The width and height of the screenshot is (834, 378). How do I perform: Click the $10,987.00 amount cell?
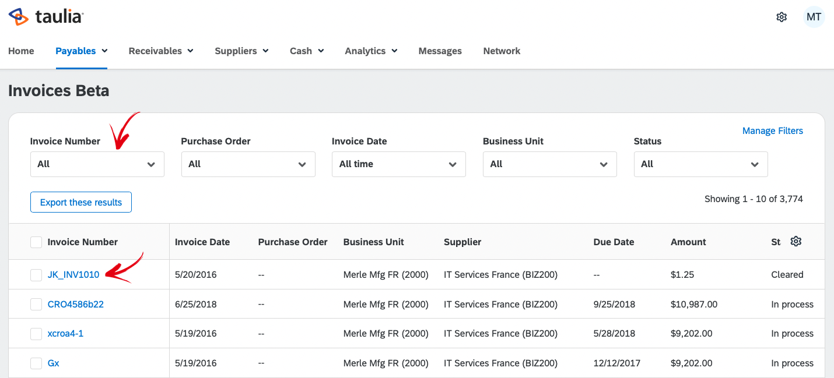694,304
